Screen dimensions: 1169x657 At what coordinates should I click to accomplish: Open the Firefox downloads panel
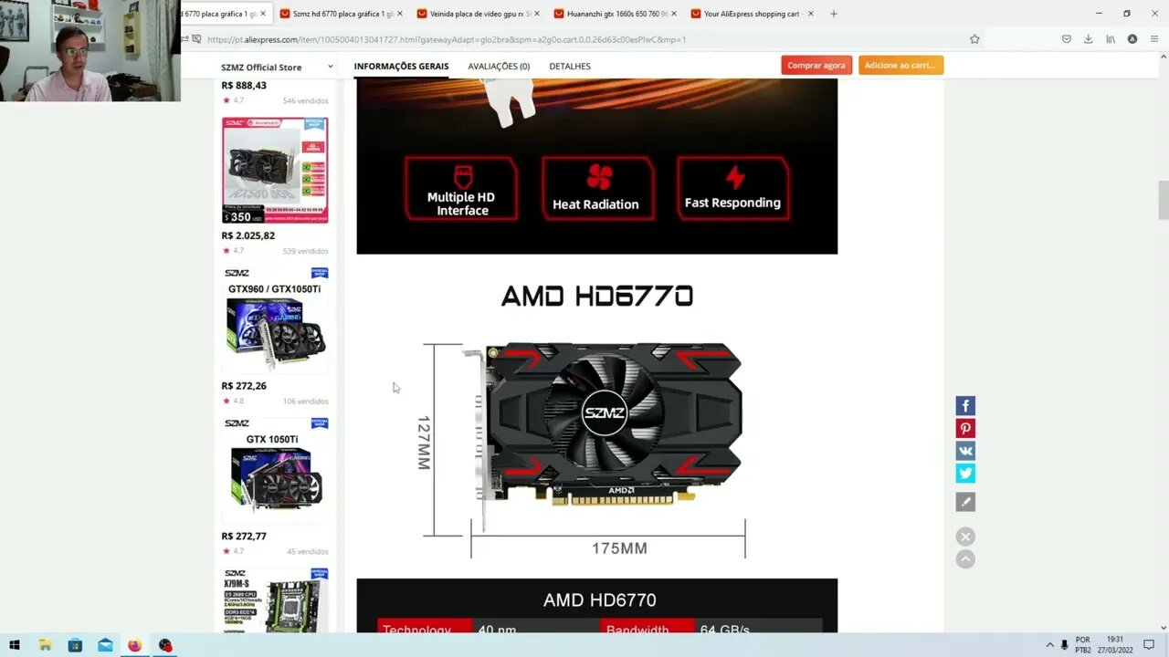coord(1088,39)
